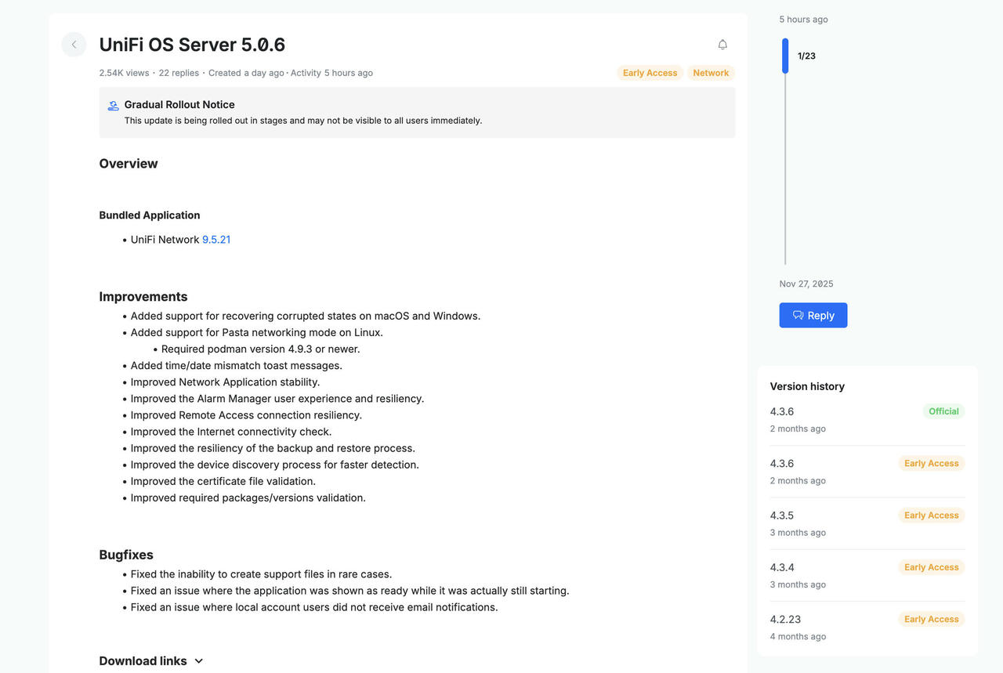
Task: Click the 5 hours ago label above the timeline
Action: pos(803,19)
